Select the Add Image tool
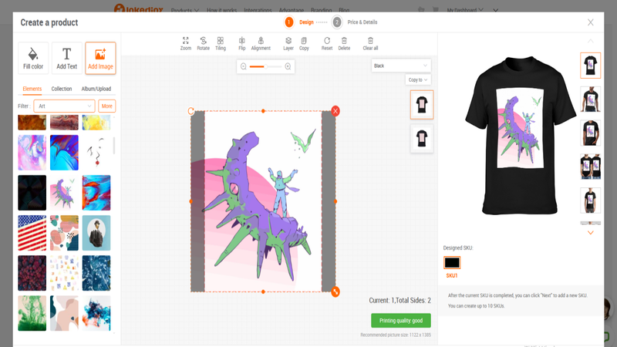 pos(100,59)
